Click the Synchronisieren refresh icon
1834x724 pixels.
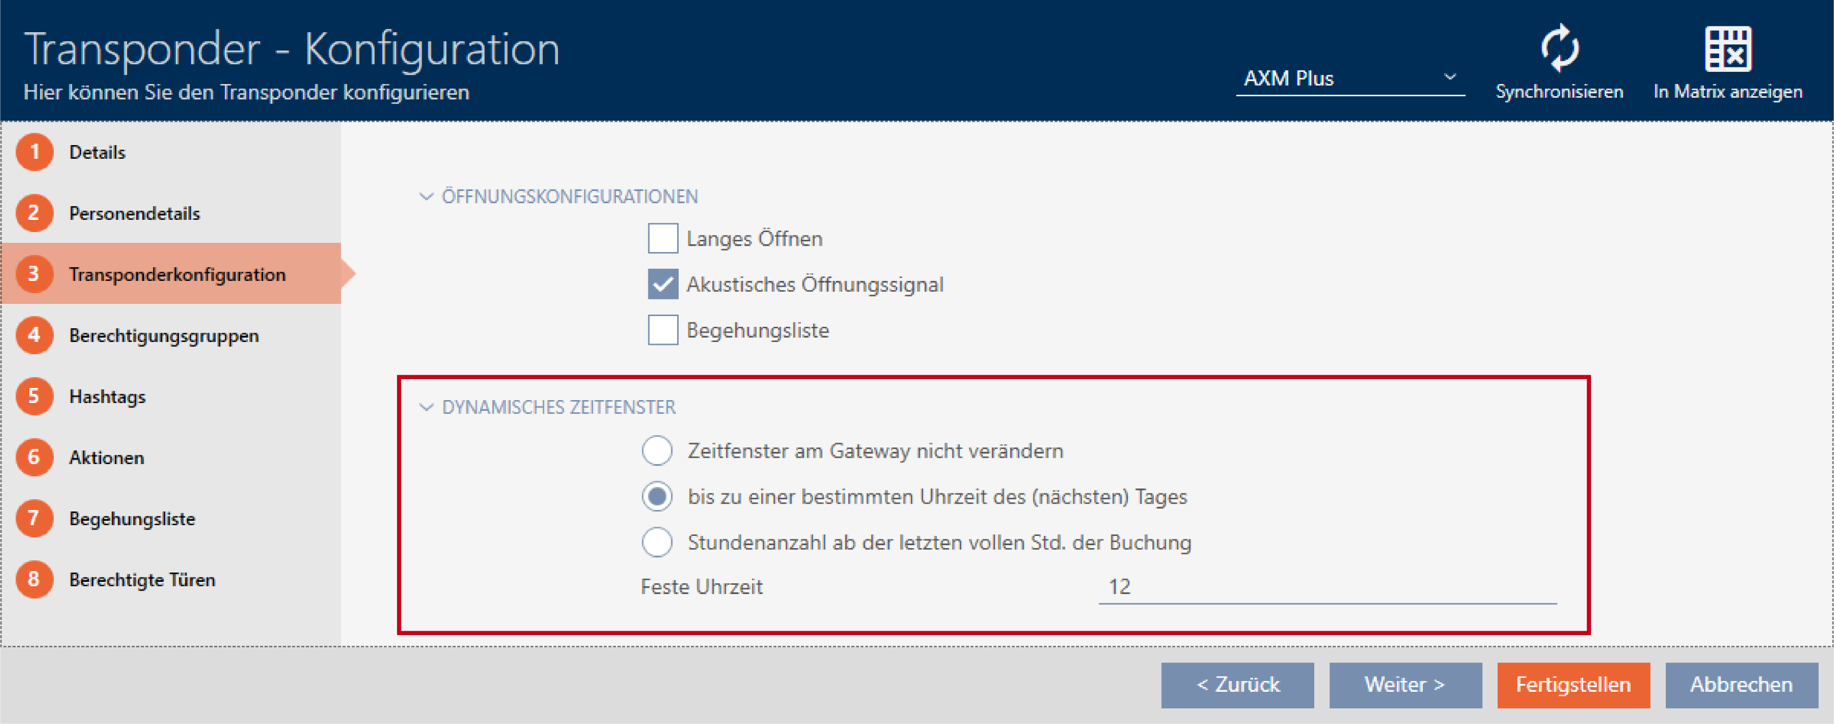[x=1559, y=48]
